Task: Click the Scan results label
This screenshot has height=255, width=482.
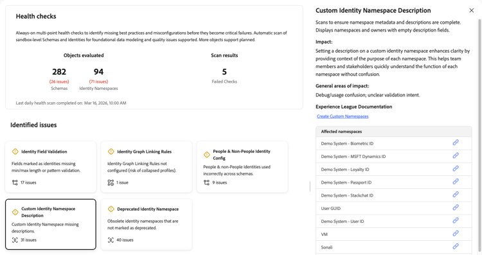Action: pyautogui.click(x=224, y=55)
